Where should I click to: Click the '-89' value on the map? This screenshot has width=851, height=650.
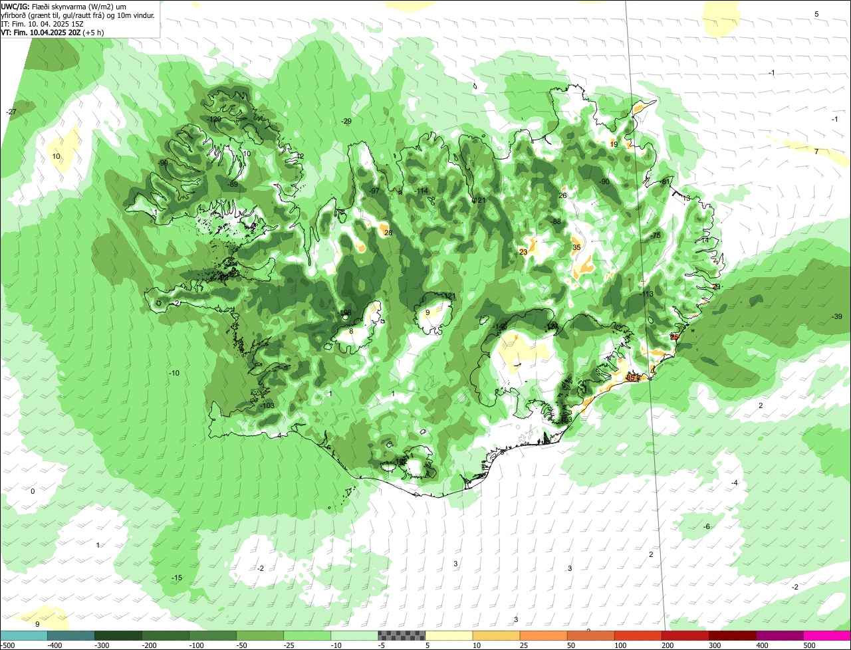tap(233, 184)
